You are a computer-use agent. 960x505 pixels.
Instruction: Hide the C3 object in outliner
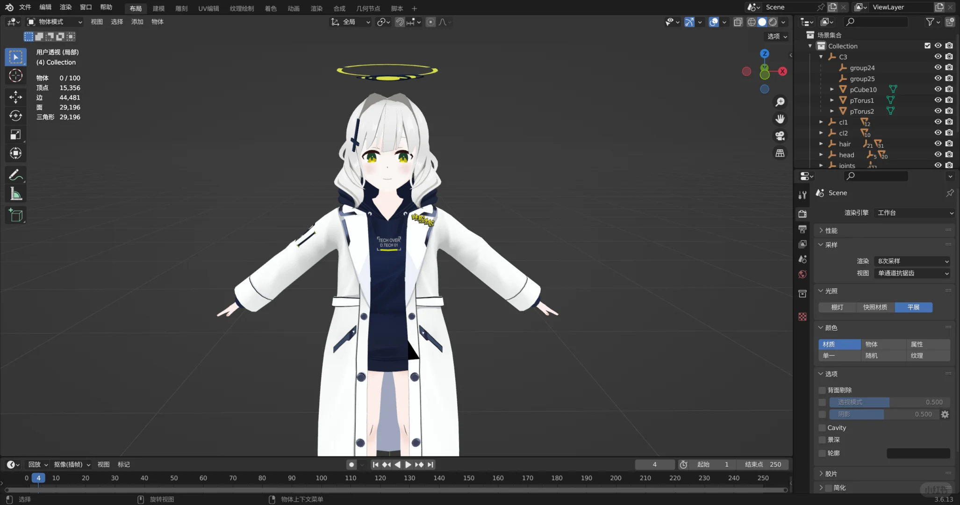click(x=938, y=57)
